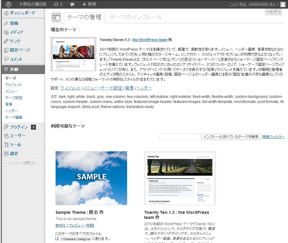
Task: Open the 太郎松の備忘録 site menu
Action: coord(33,4)
